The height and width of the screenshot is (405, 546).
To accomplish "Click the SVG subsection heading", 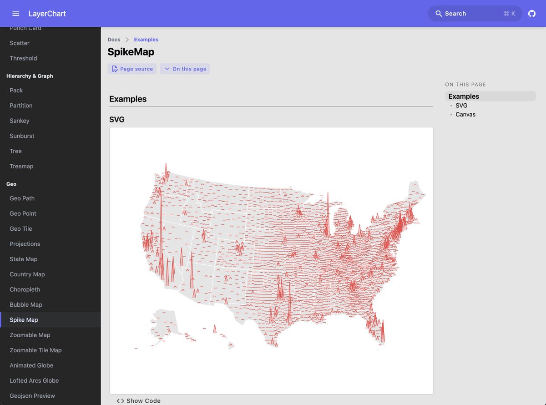I will (117, 120).
